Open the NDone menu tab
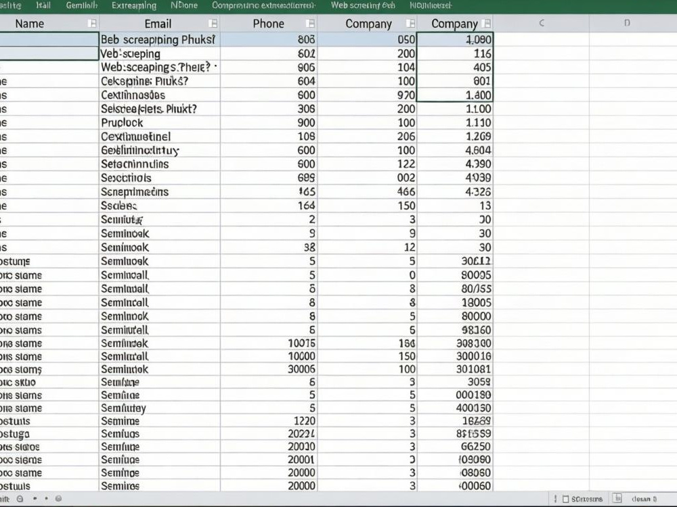The height and width of the screenshot is (507, 677). [x=184, y=5]
